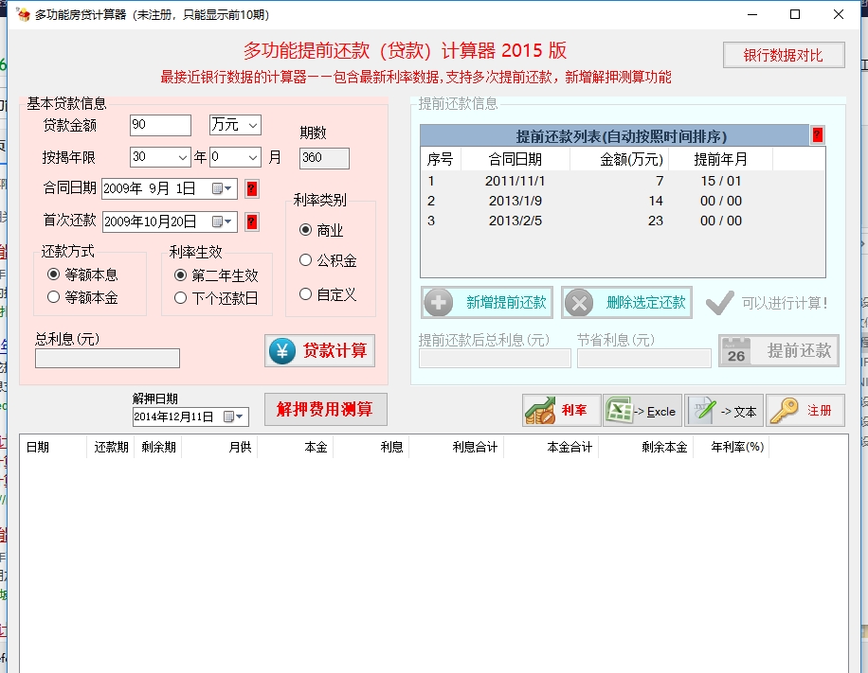Click the disabled 提前还款 calculate button
Image resolution: width=868 pixels, height=673 pixels.
779,350
